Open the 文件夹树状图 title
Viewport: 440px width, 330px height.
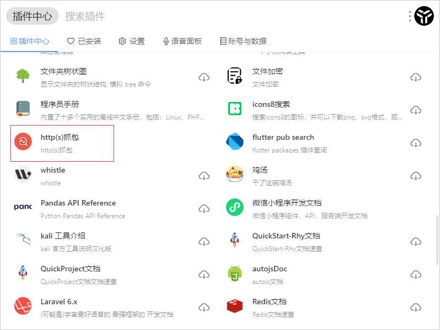pos(64,71)
